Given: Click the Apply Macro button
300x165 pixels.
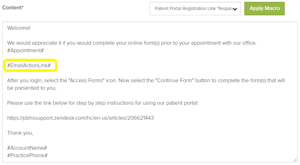Looking at the screenshot, I should (264, 8).
